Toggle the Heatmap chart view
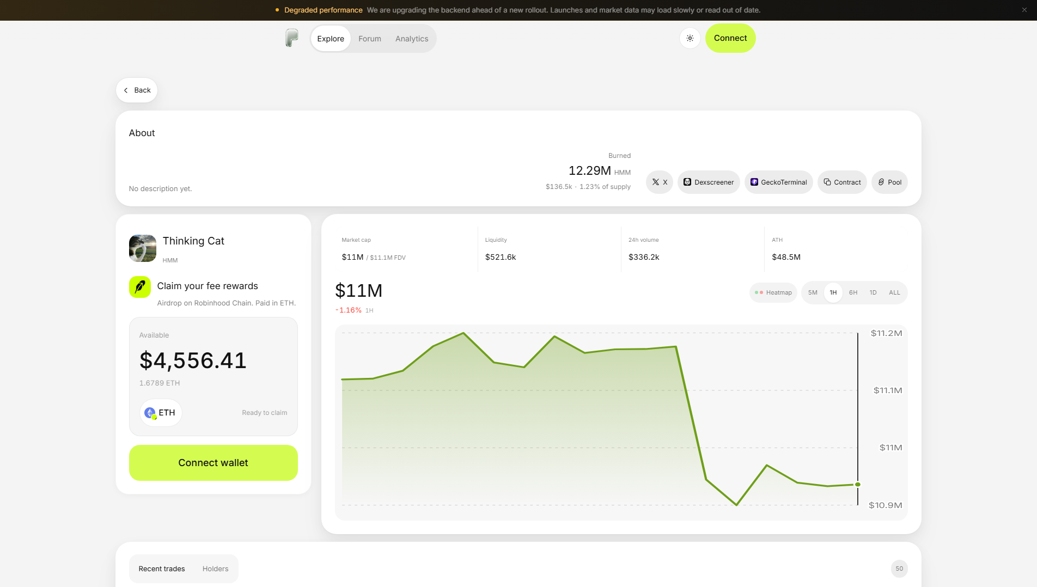The width and height of the screenshot is (1037, 587). pos(773,292)
